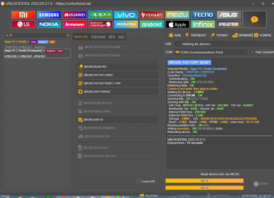The height and width of the screenshot is (198, 274).
Task: Click the upper 100 % progress bar
Action: 205,181
